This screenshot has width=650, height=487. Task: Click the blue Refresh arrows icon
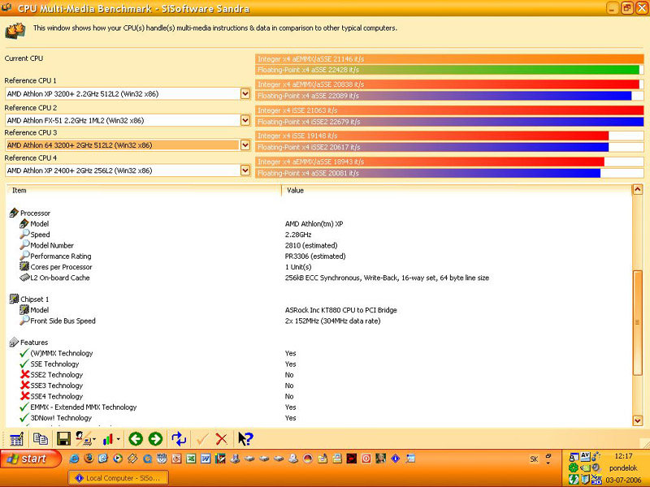coord(179,439)
